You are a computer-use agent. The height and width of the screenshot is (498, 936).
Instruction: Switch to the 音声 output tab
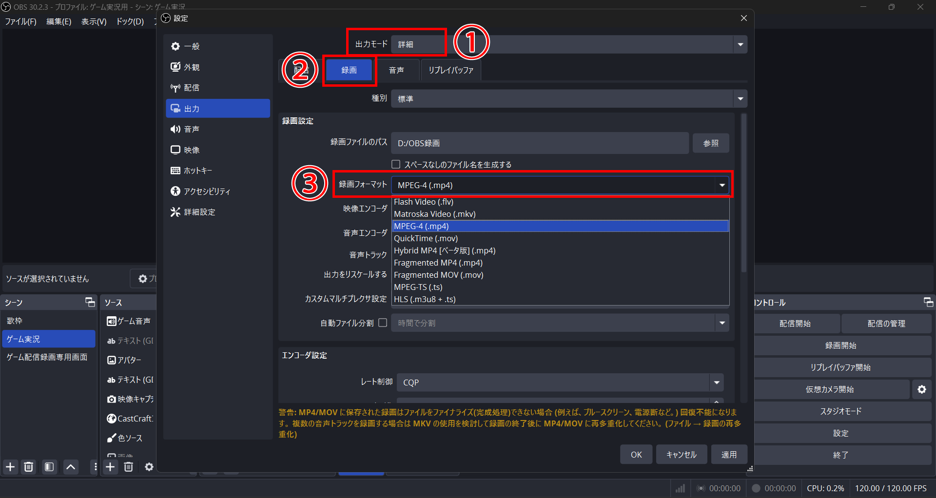397,70
